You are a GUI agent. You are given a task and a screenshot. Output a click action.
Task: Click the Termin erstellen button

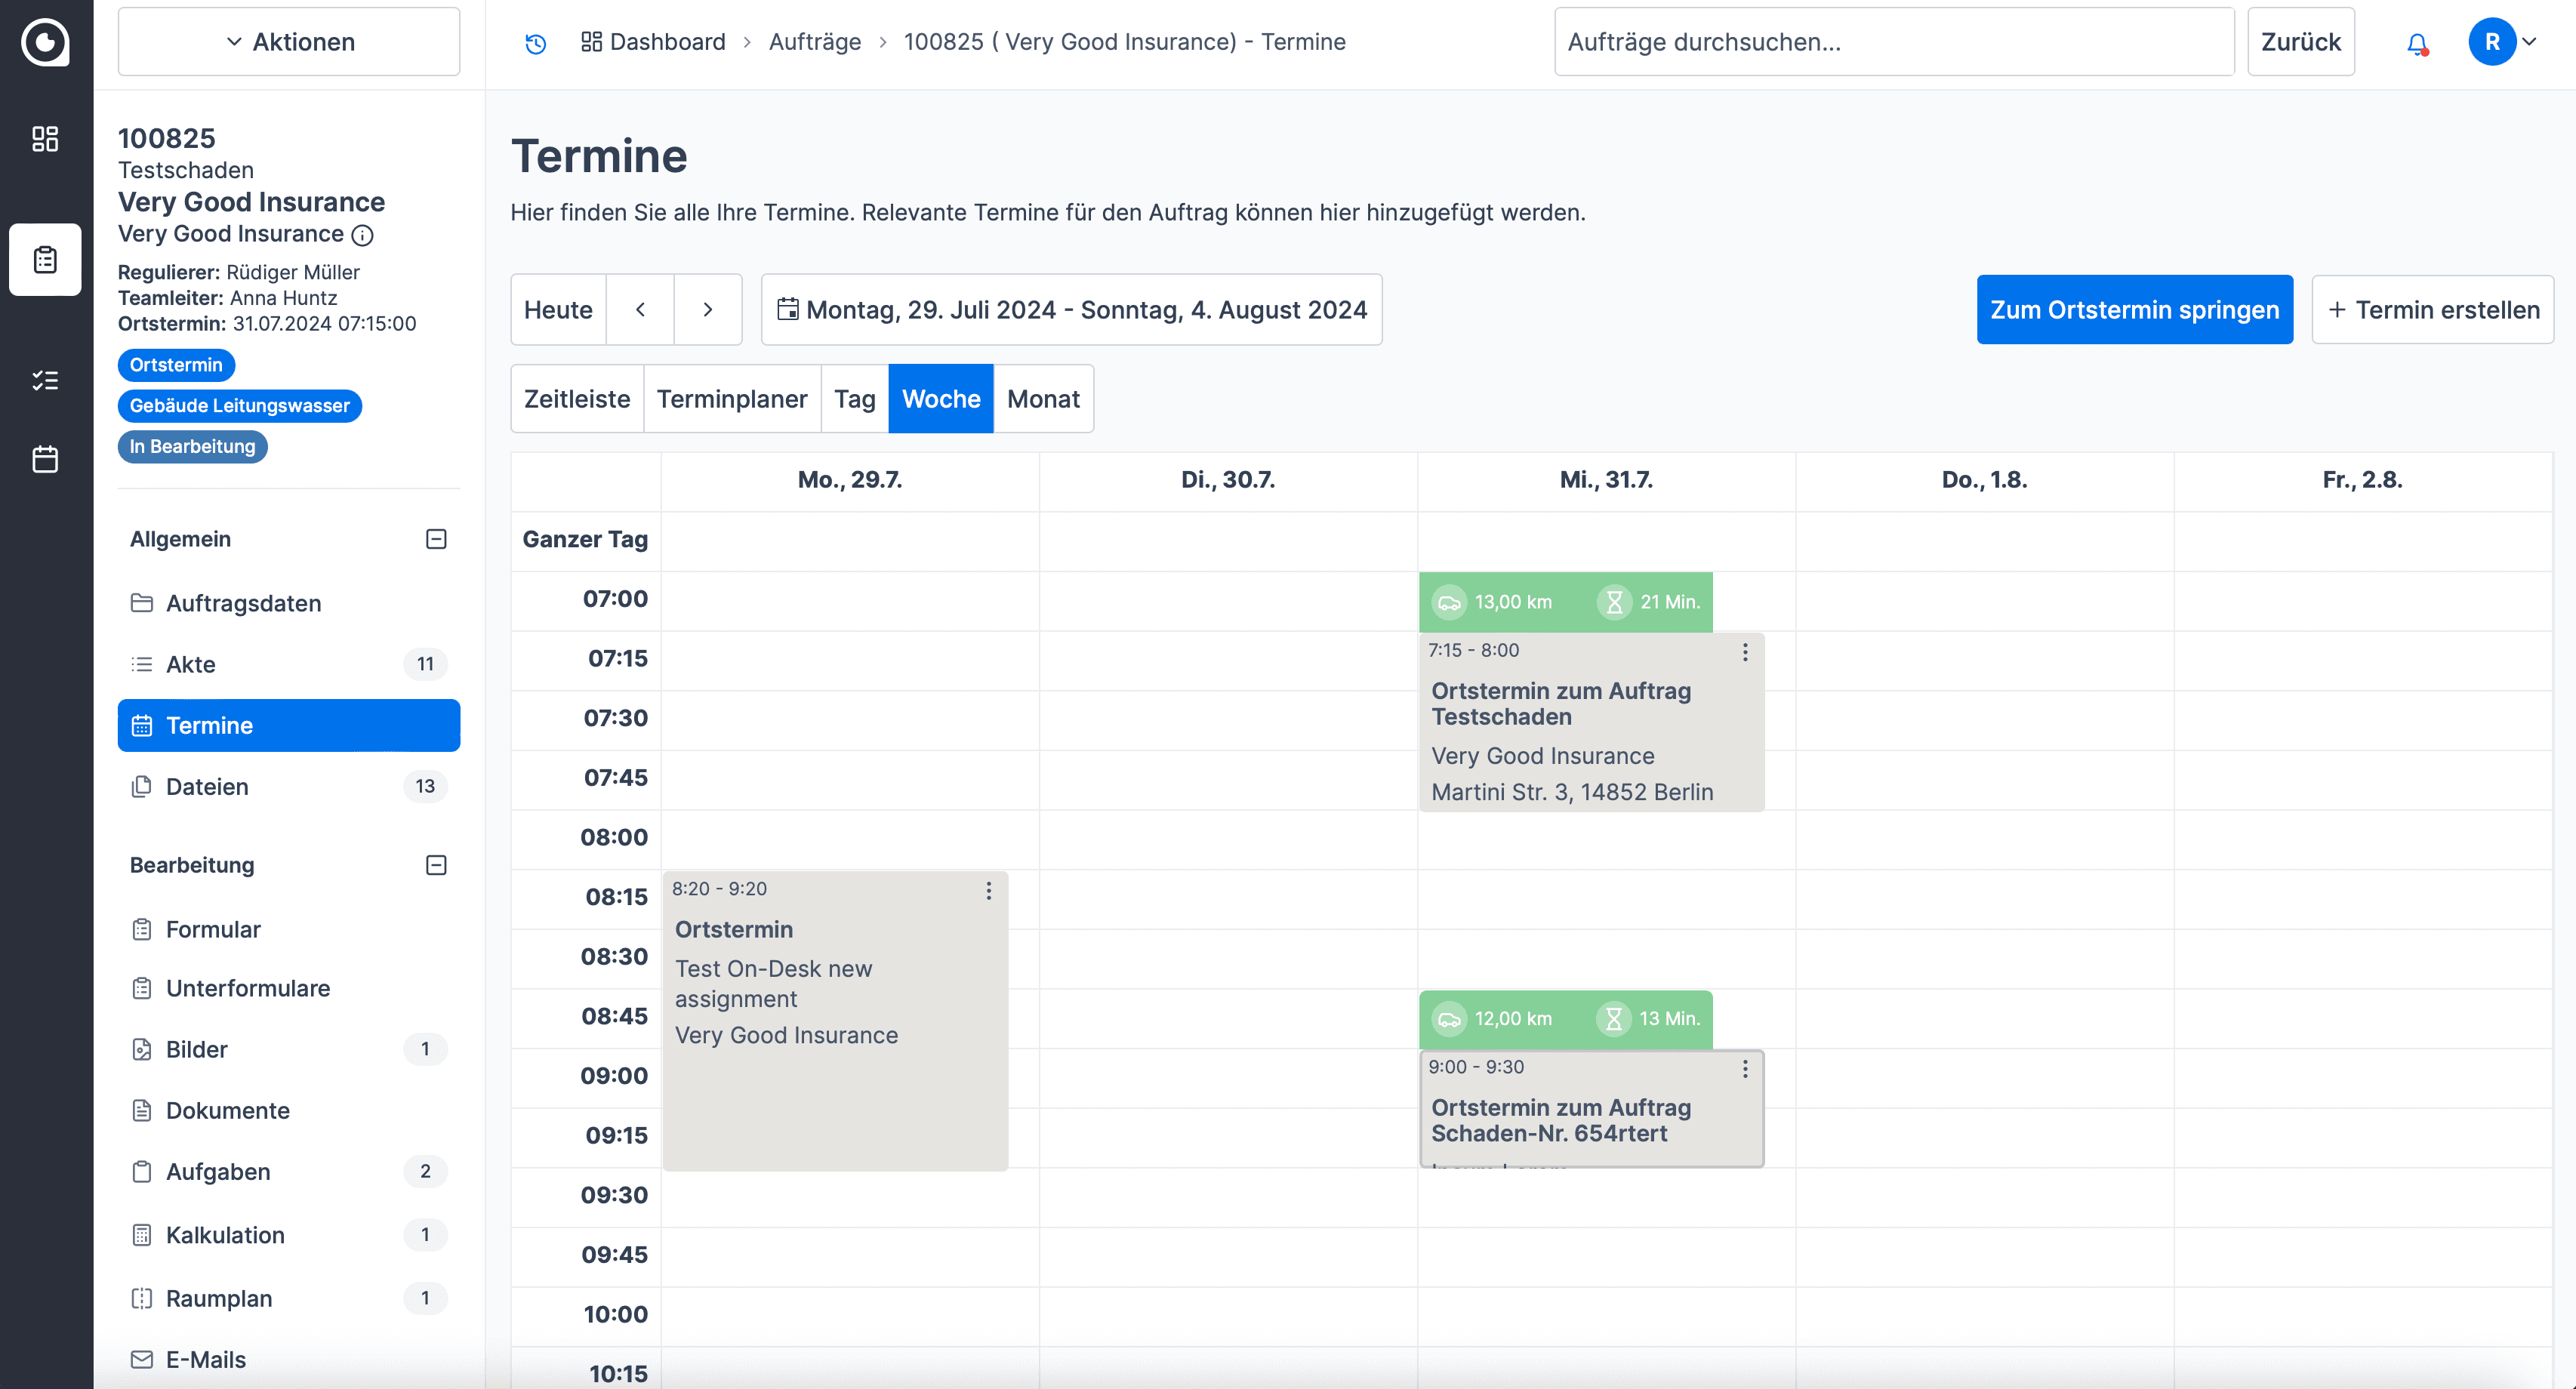[x=2432, y=310]
